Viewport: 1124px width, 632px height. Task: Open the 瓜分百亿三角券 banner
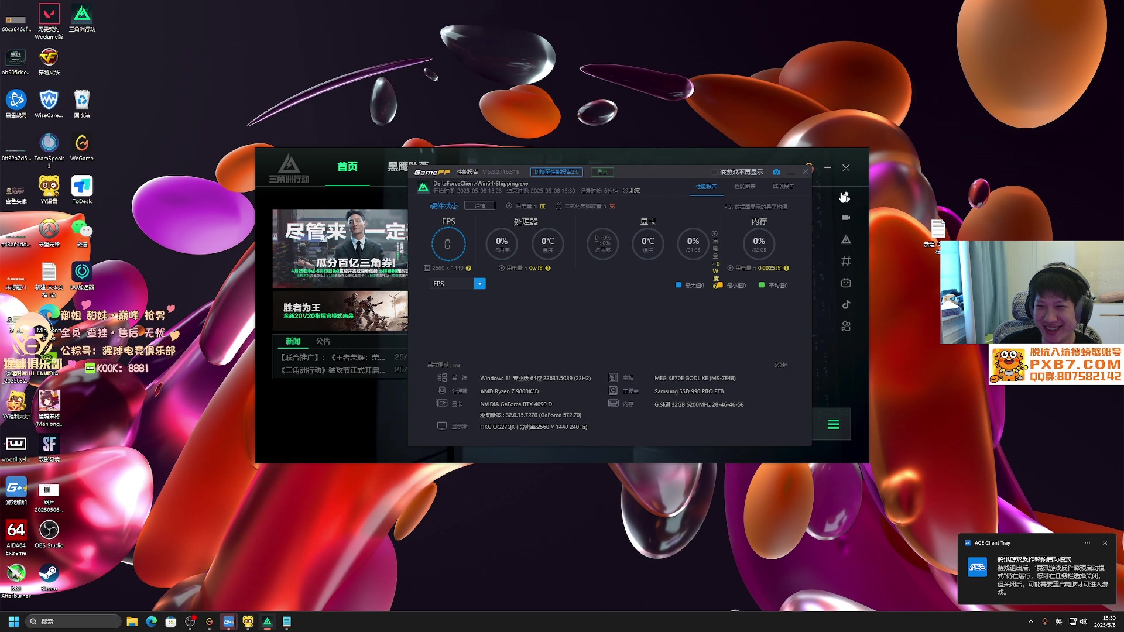point(340,249)
